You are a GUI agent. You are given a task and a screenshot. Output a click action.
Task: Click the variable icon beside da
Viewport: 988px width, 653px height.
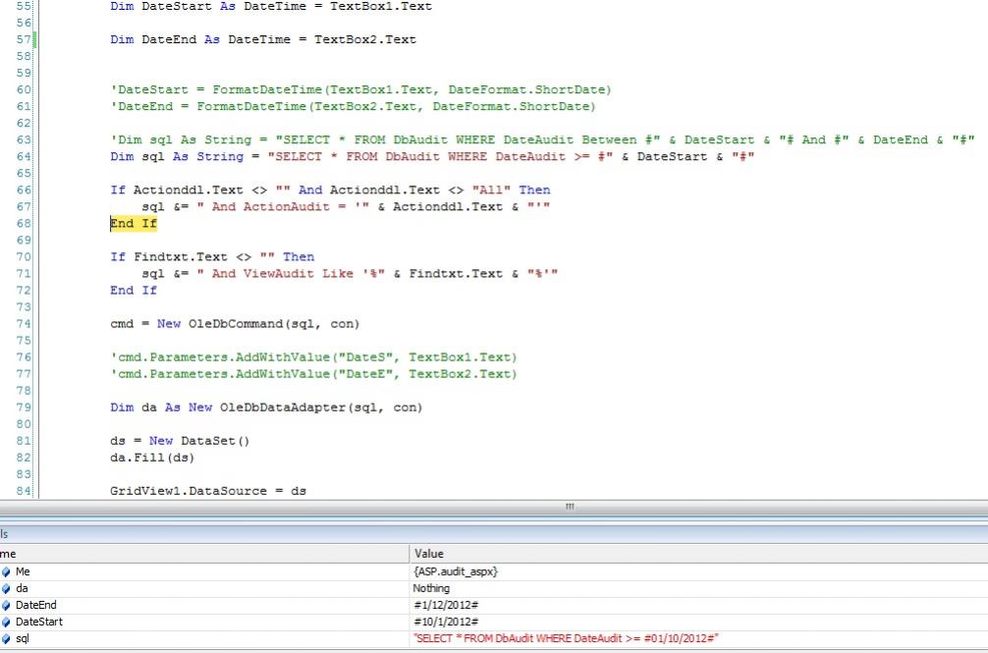[x=6, y=588]
